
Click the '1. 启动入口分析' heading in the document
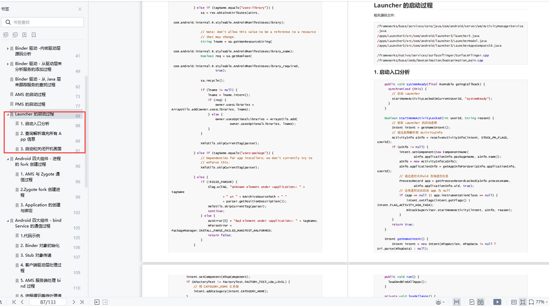[392, 72]
